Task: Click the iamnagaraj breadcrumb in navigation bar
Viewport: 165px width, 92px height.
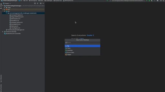Action: click(x=33, y=1)
